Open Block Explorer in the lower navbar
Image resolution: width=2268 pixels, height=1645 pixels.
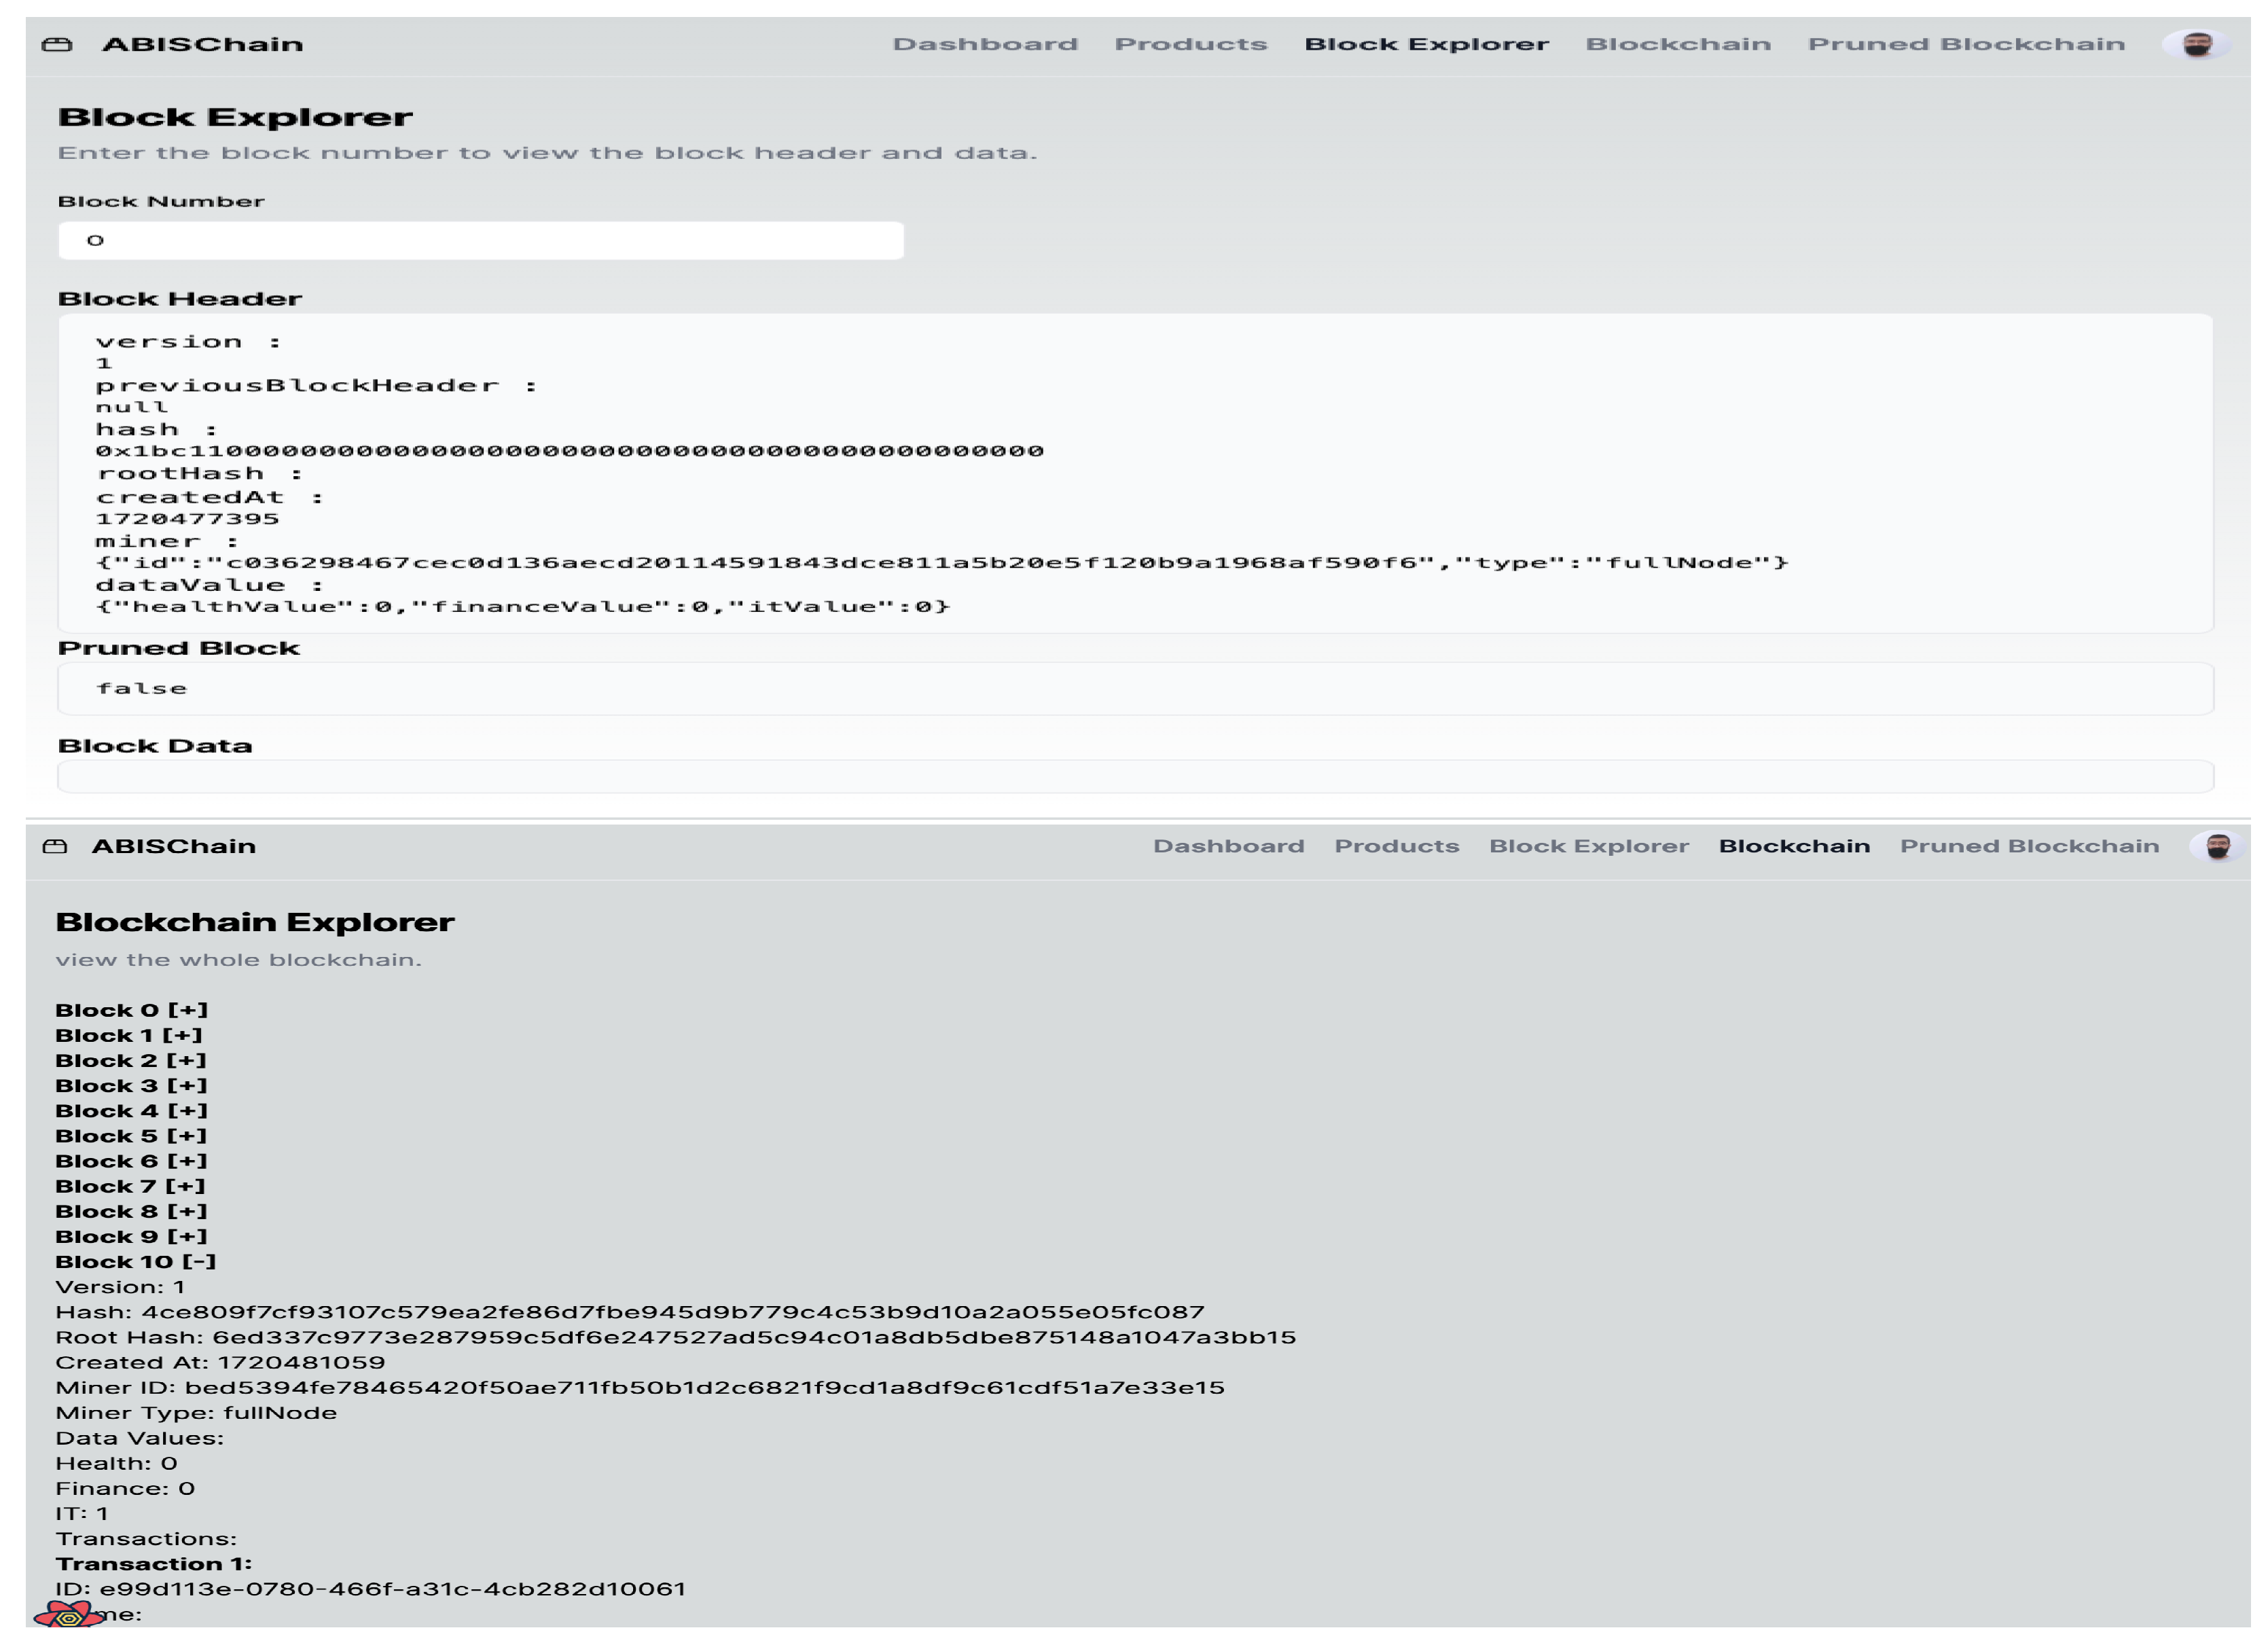tap(1588, 847)
